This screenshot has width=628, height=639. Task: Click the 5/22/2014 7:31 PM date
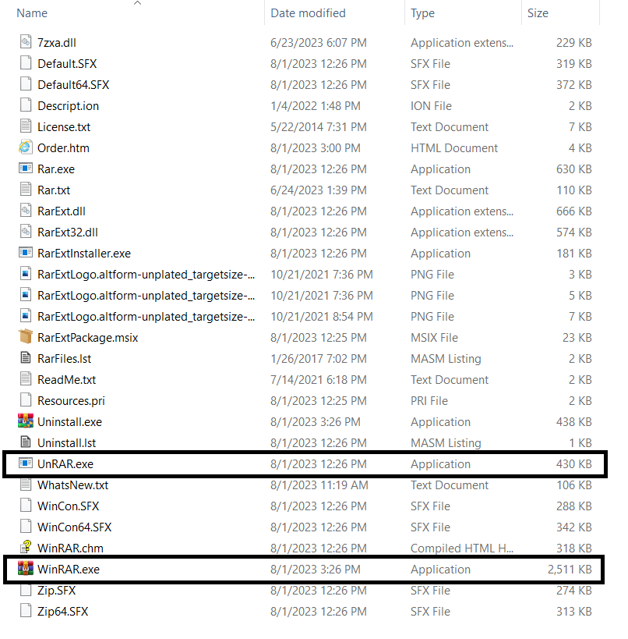coord(318,126)
